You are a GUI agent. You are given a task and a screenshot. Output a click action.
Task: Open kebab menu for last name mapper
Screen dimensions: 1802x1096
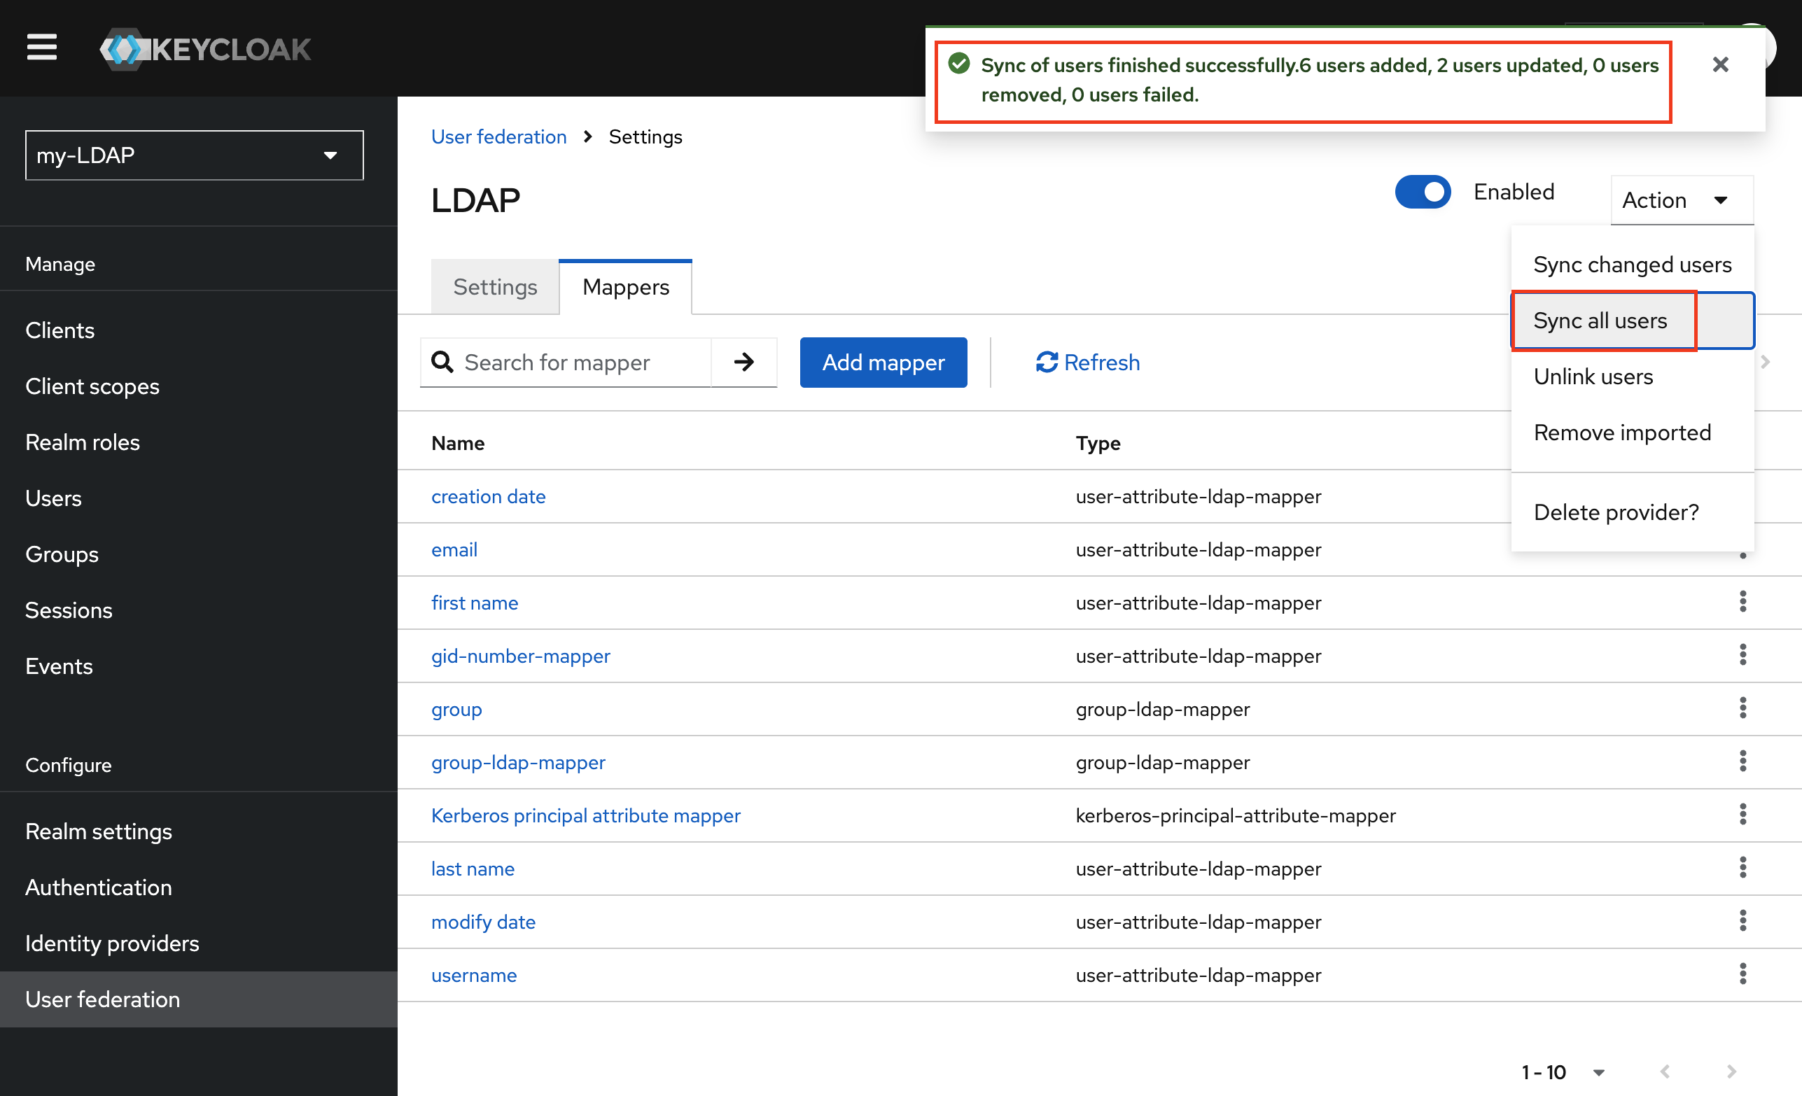coord(1742,868)
